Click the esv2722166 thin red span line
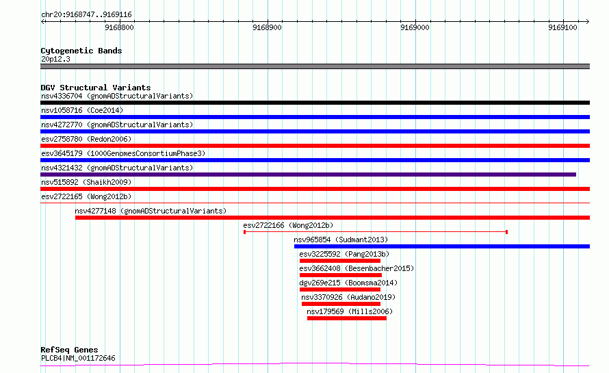Image resolution: width=609 pixels, height=373 pixels. (376, 232)
